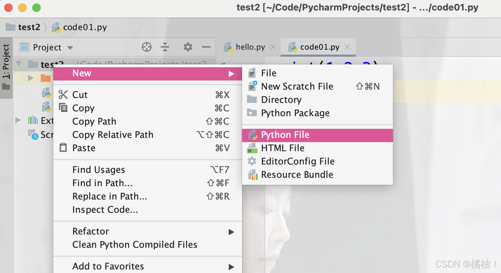Click Find Usages in the context menu

click(x=147, y=170)
